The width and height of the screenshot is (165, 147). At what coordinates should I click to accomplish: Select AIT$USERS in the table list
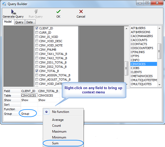(144, 28)
